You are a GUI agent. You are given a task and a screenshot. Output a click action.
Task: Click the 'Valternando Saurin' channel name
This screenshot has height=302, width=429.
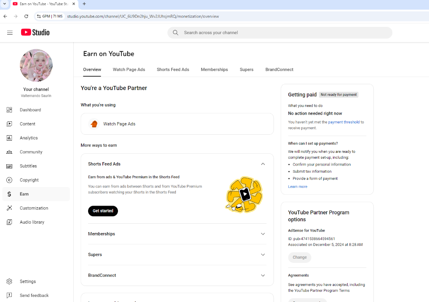[36, 96]
